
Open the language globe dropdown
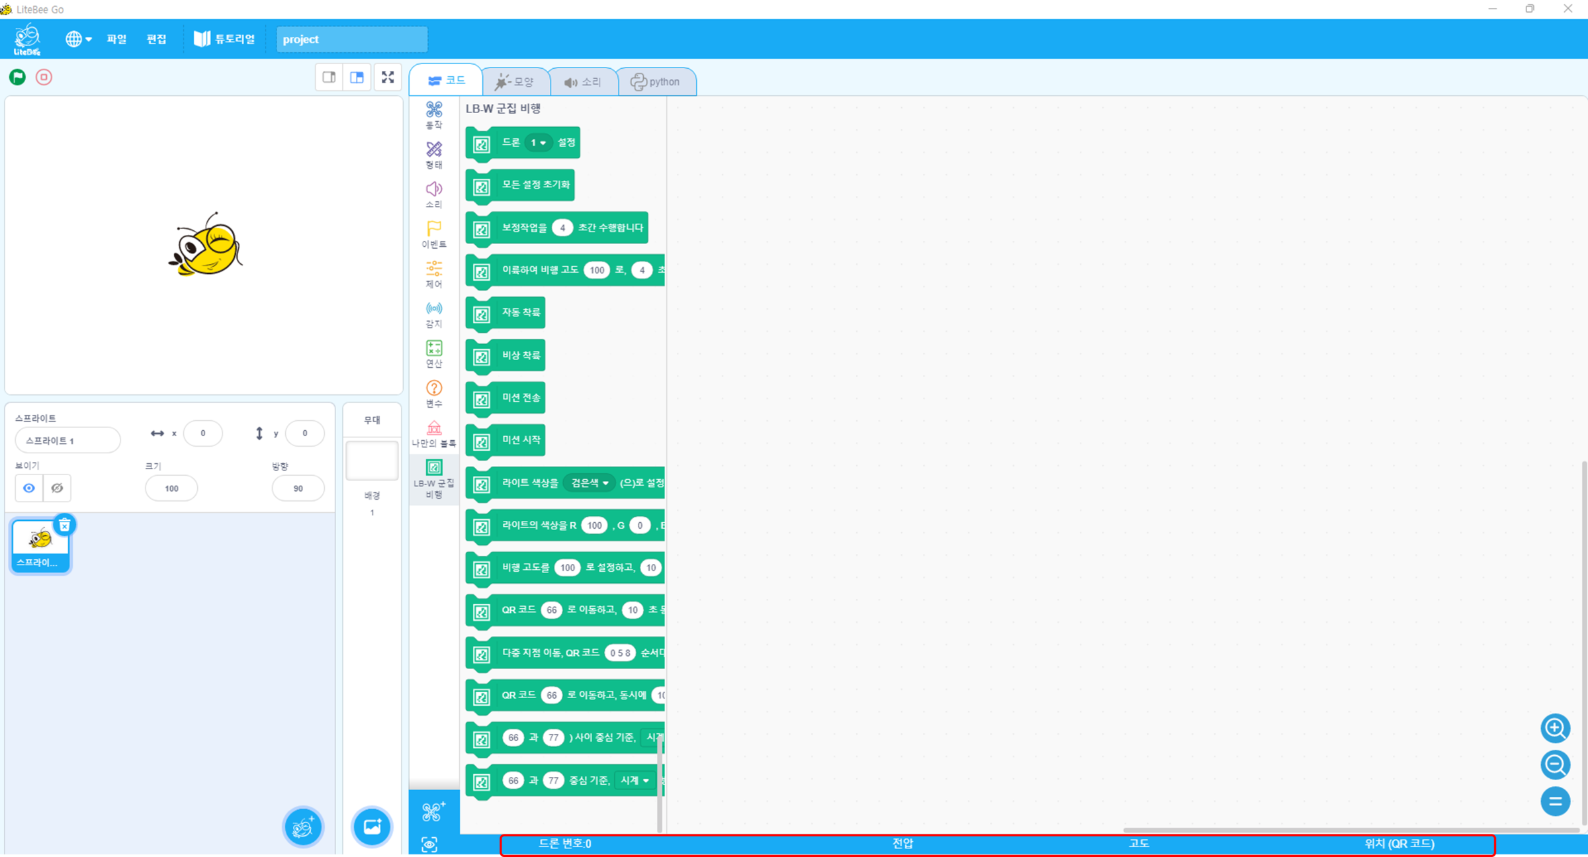click(x=78, y=39)
